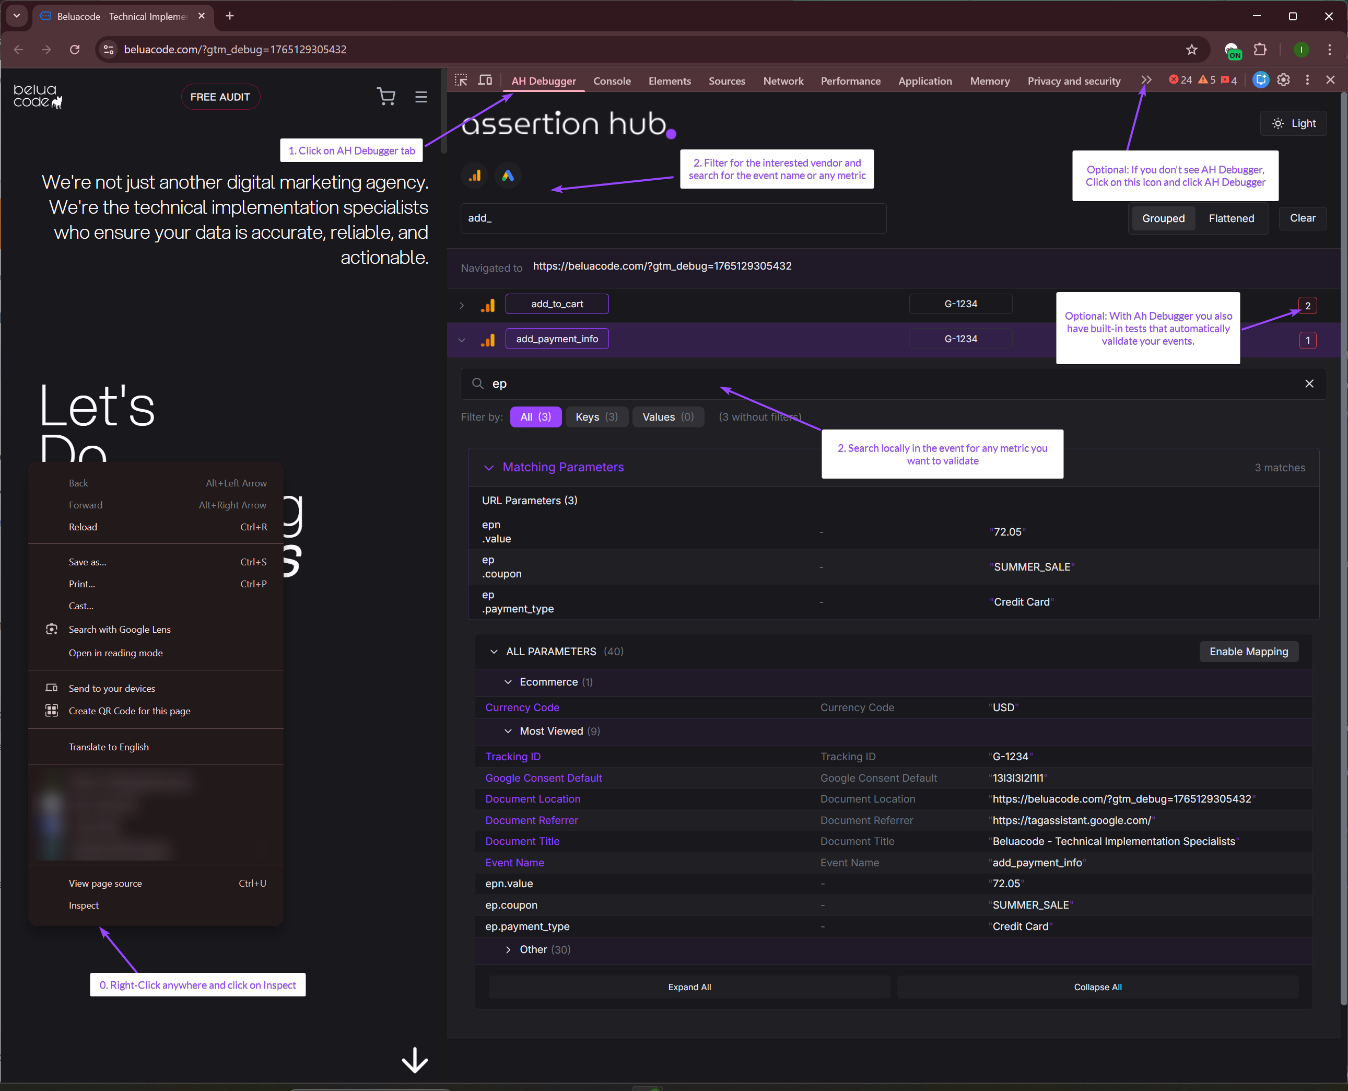Choose Inspect from the context menu

(84, 905)
